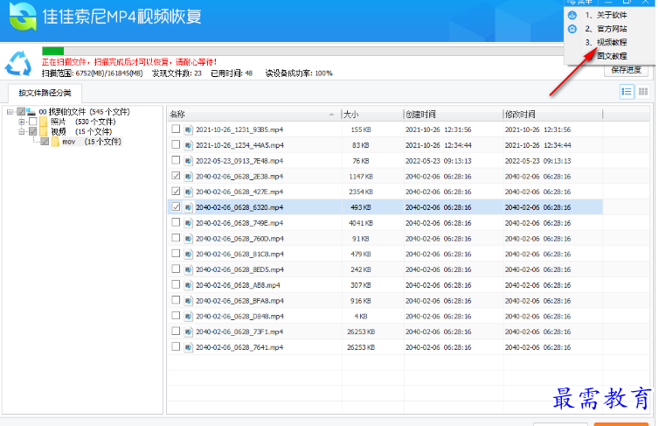The width and height of the screenshot is (659, 426).
Task: Check the box for 2040-02-06_0628_749E.mp4
Action: click(176, 222)
